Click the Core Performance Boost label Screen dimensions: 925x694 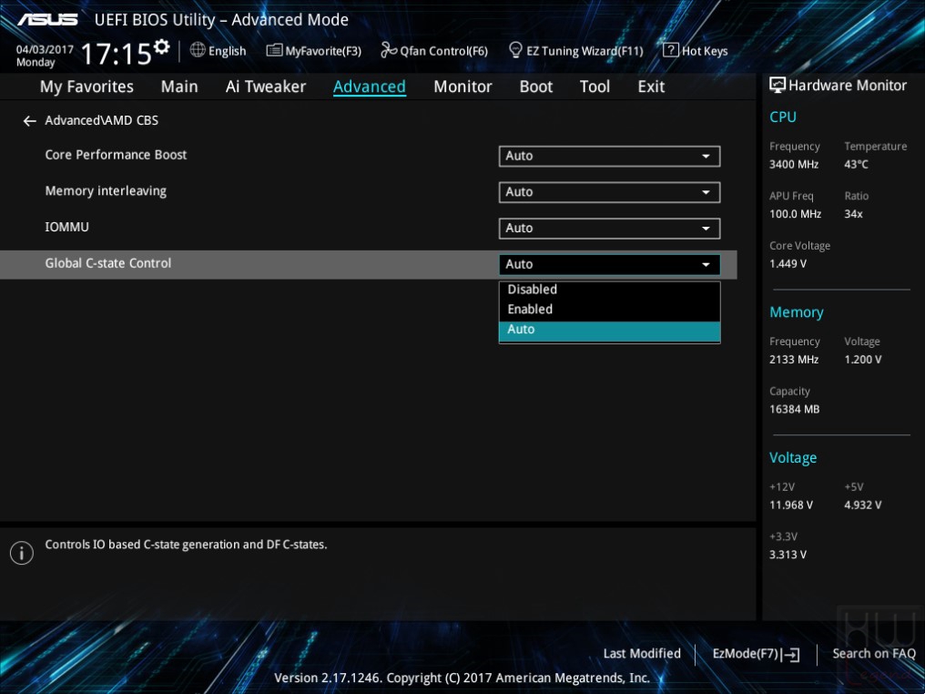[x=116, y=155]
